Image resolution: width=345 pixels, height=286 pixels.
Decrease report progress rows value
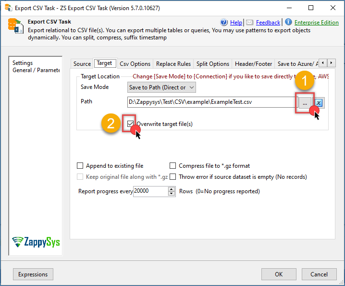click(172, 194)
